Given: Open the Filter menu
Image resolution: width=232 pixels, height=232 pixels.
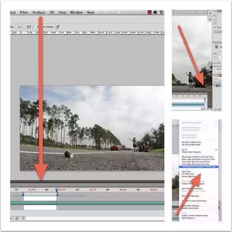Looking at the screenshot, I should click(x=24, y=12).
